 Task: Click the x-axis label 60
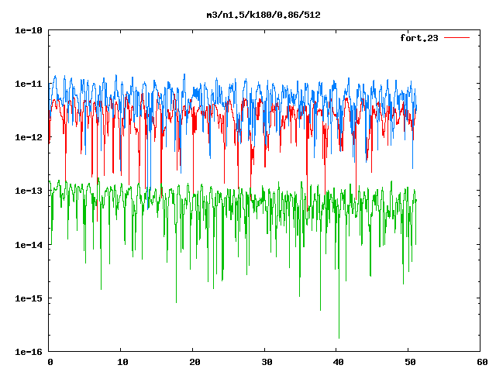(482, 362)
